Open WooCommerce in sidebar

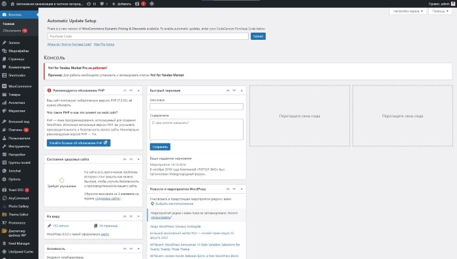(19, 86)
